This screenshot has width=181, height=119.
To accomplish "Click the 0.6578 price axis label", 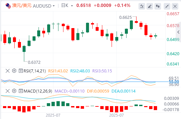I will 173,25.
